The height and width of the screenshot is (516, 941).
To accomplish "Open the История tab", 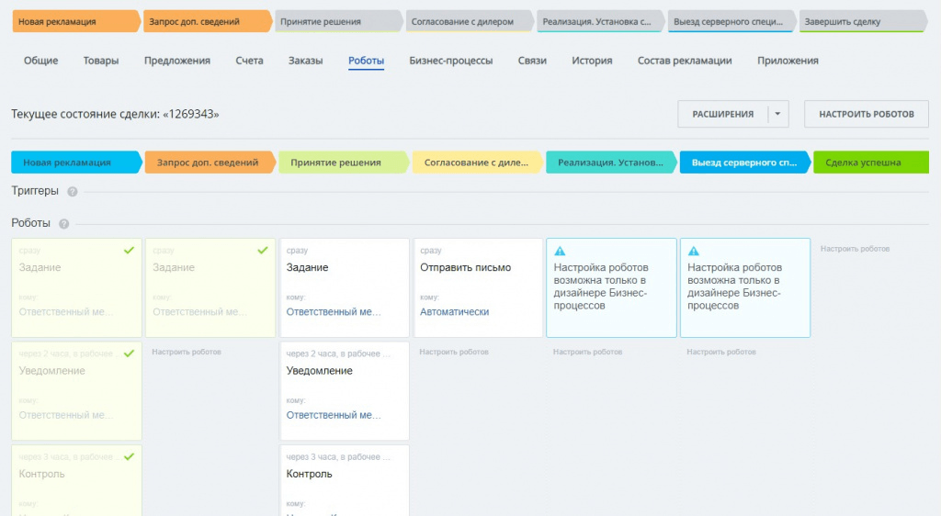I will click(592, 61).
